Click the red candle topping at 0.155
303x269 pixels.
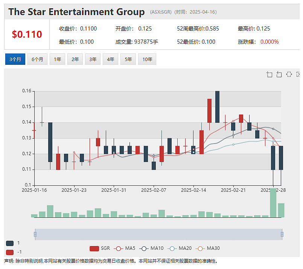209,111
